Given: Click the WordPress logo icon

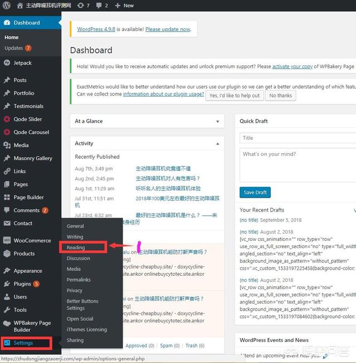Looking at the screenshot, I should pos(7,6).
